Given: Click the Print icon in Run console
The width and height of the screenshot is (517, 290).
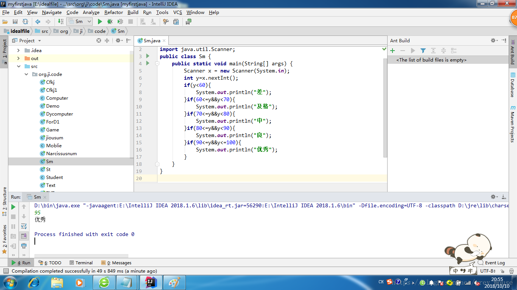Looking at the screenshot, I should click(x=24, y=246).
